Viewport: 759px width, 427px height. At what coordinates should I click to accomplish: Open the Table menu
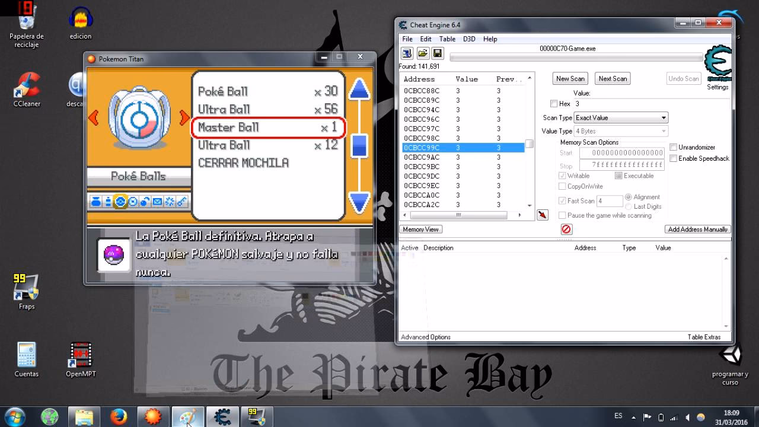(447, 39)
